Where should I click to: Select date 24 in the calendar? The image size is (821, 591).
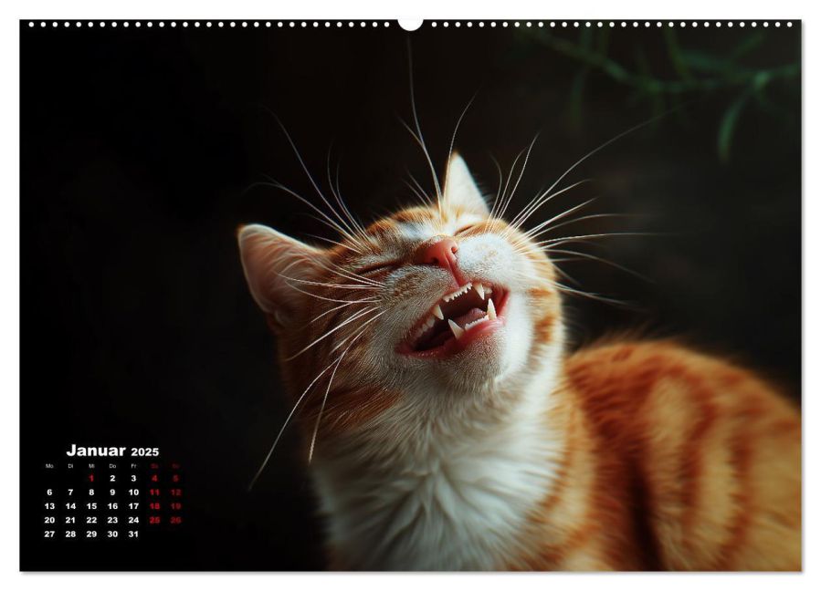click(133, 520)
